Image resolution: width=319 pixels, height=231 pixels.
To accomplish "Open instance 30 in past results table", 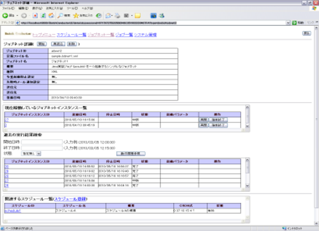I will click(x=7, y=167).
